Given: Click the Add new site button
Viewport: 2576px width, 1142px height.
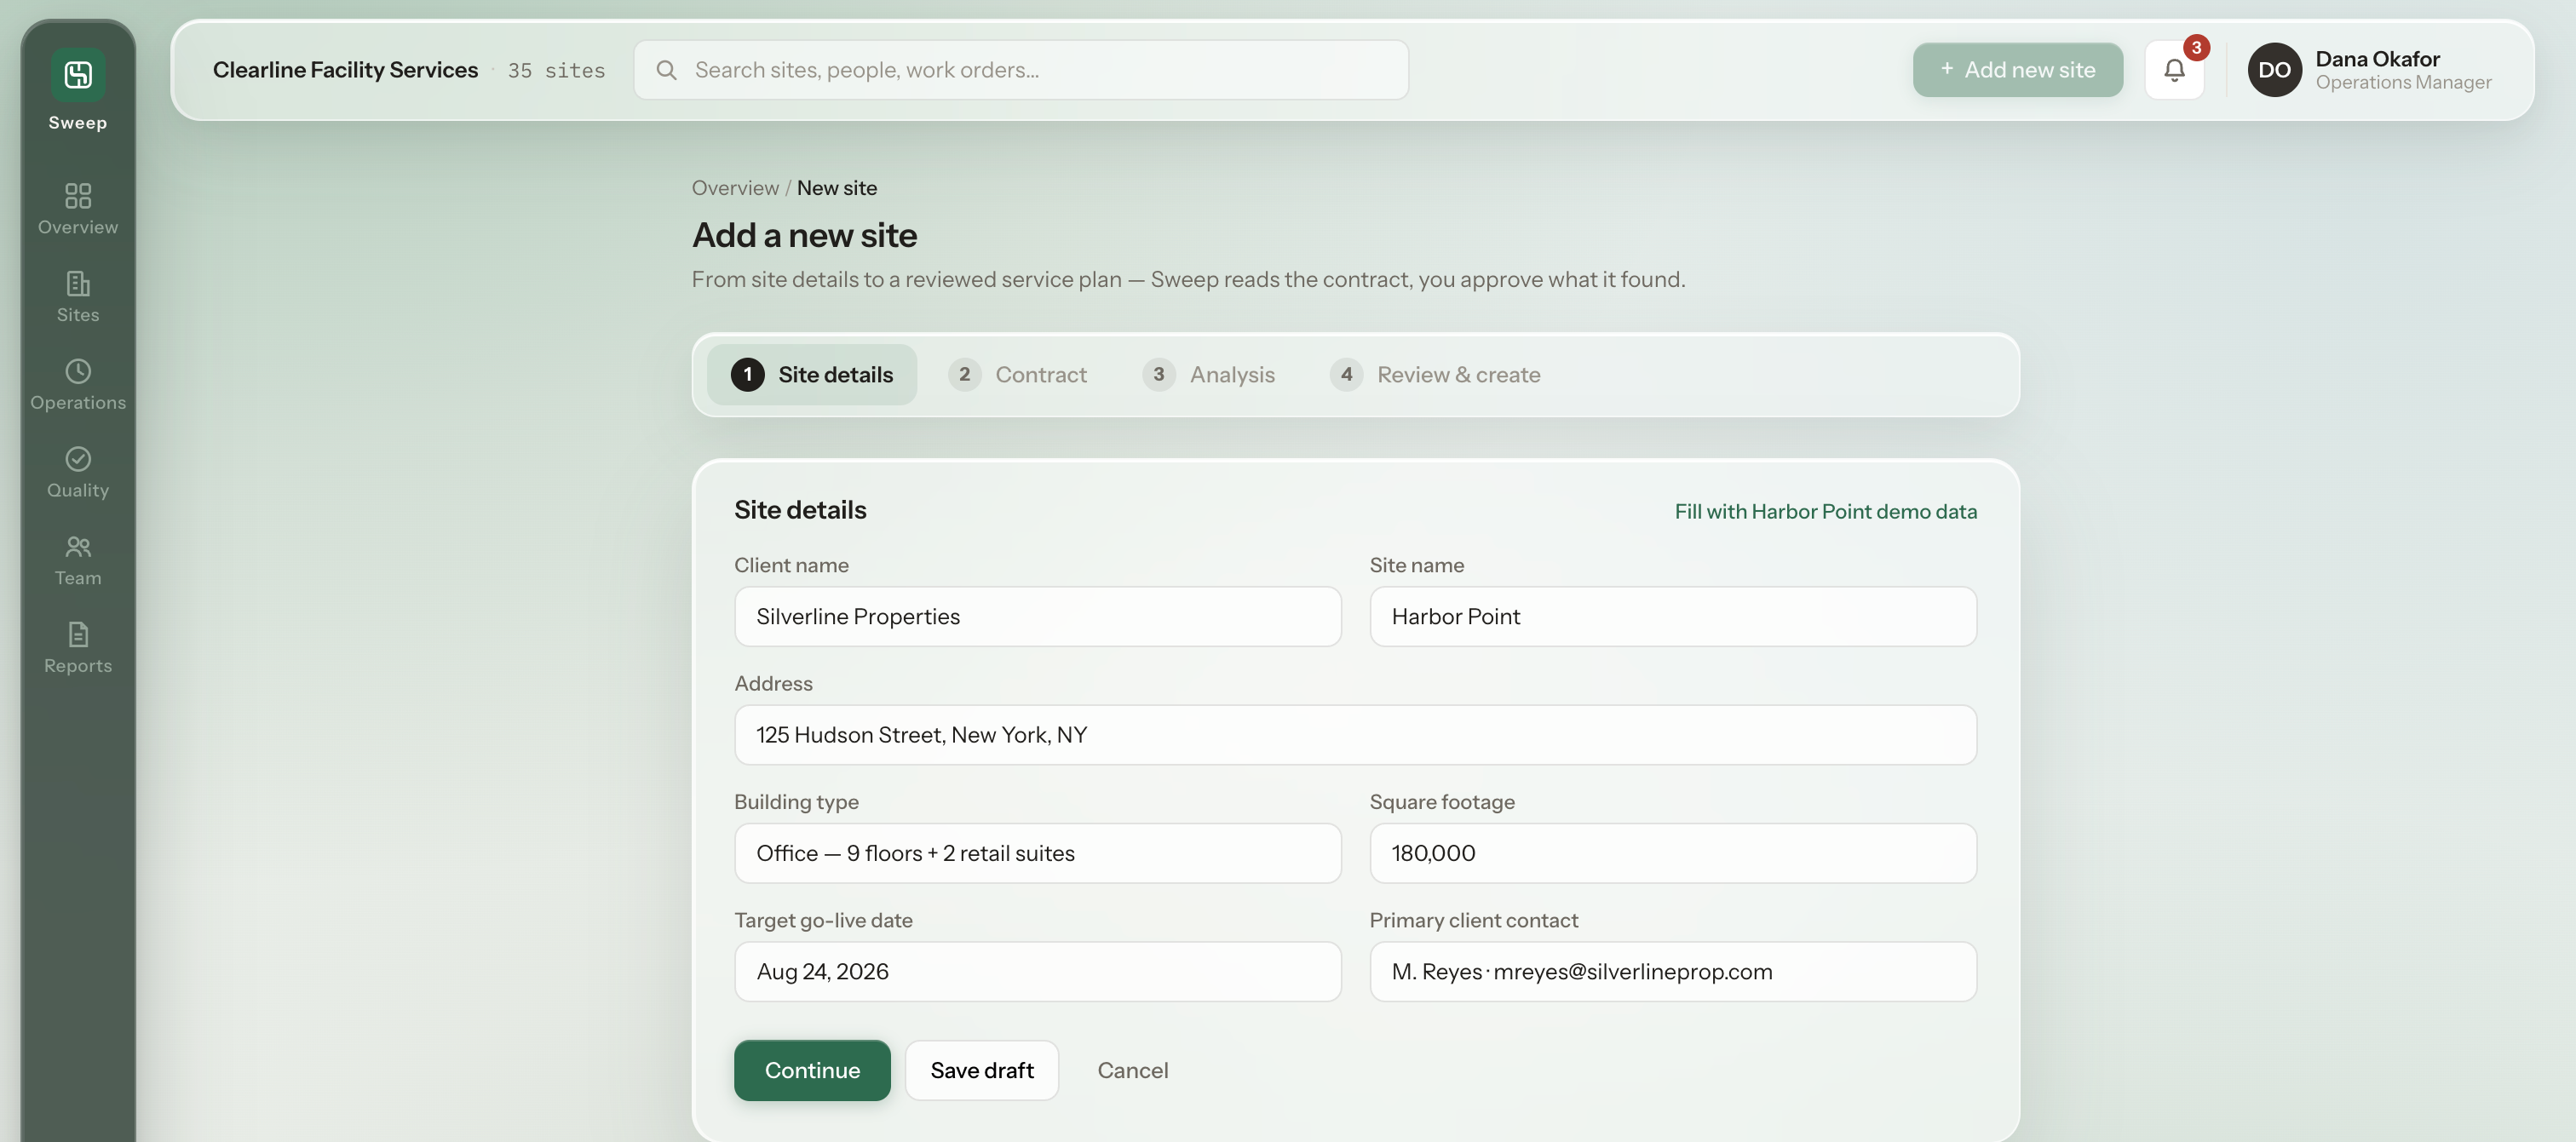Looking at the screenshot, I should click(2017, 70).
